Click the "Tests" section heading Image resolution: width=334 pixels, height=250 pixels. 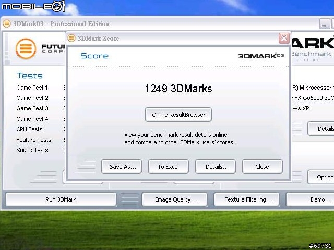click(x=30, y=76)
